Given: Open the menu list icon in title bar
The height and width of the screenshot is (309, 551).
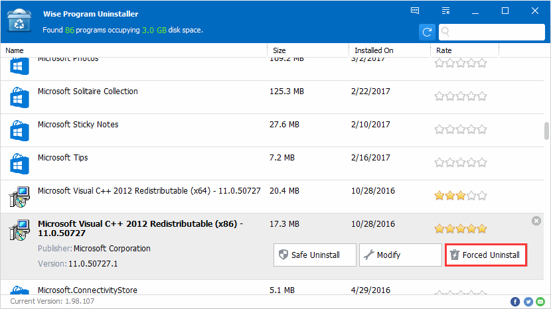Looking at the screenshot, I should click(x=445, y=11).
